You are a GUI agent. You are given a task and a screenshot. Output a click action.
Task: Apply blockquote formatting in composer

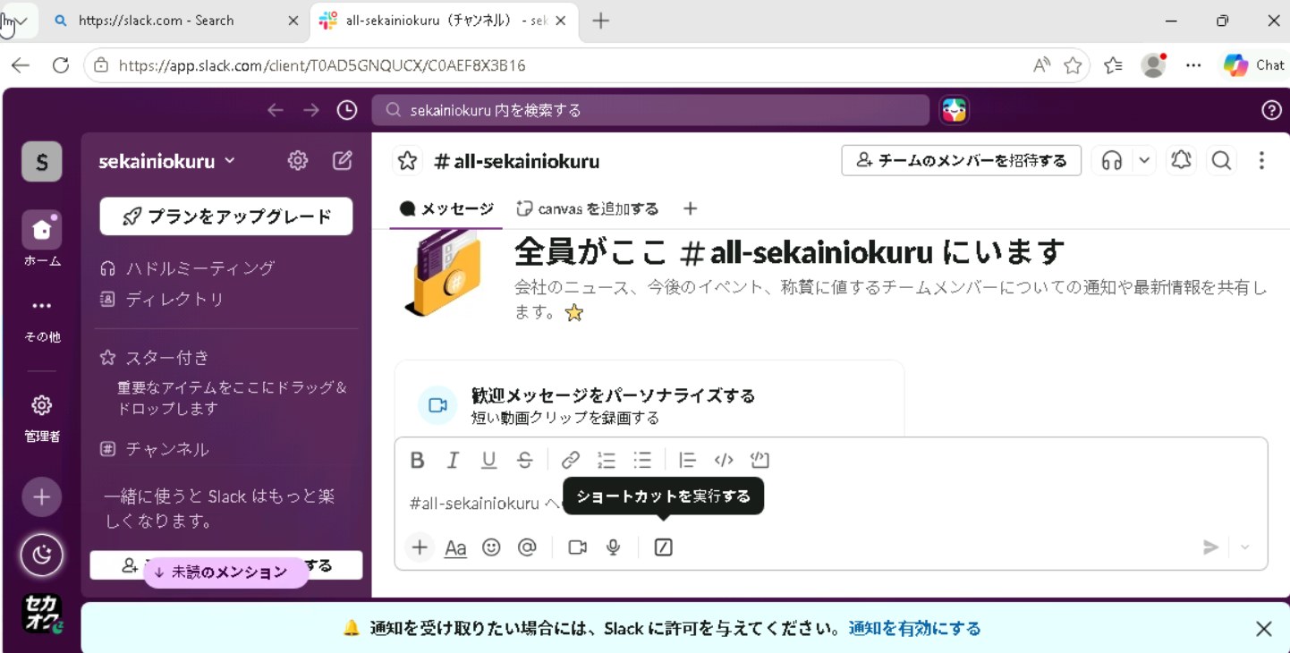click(x=687, y=460)
